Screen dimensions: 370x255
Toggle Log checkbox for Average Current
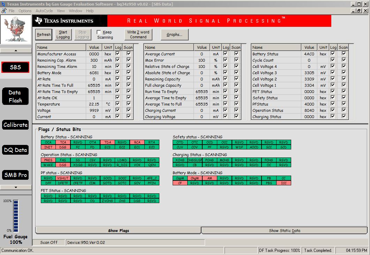225,54
